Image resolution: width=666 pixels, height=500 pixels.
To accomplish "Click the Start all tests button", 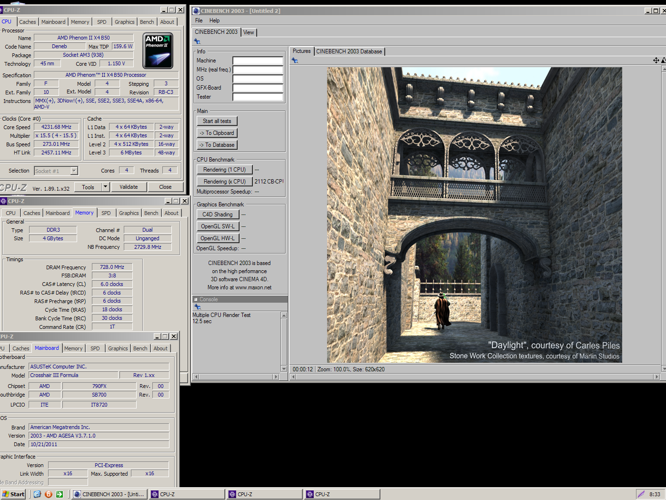I will (217, 121).
